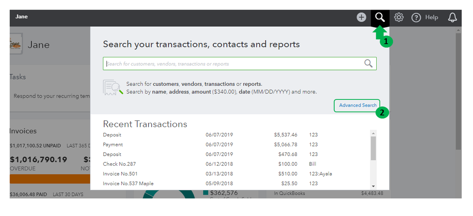Open the $5,537.46 Deposit transaction
Image resolution: width=473 pixels, height=216 pixels.
pyautogui.click(x=112, y=135)
